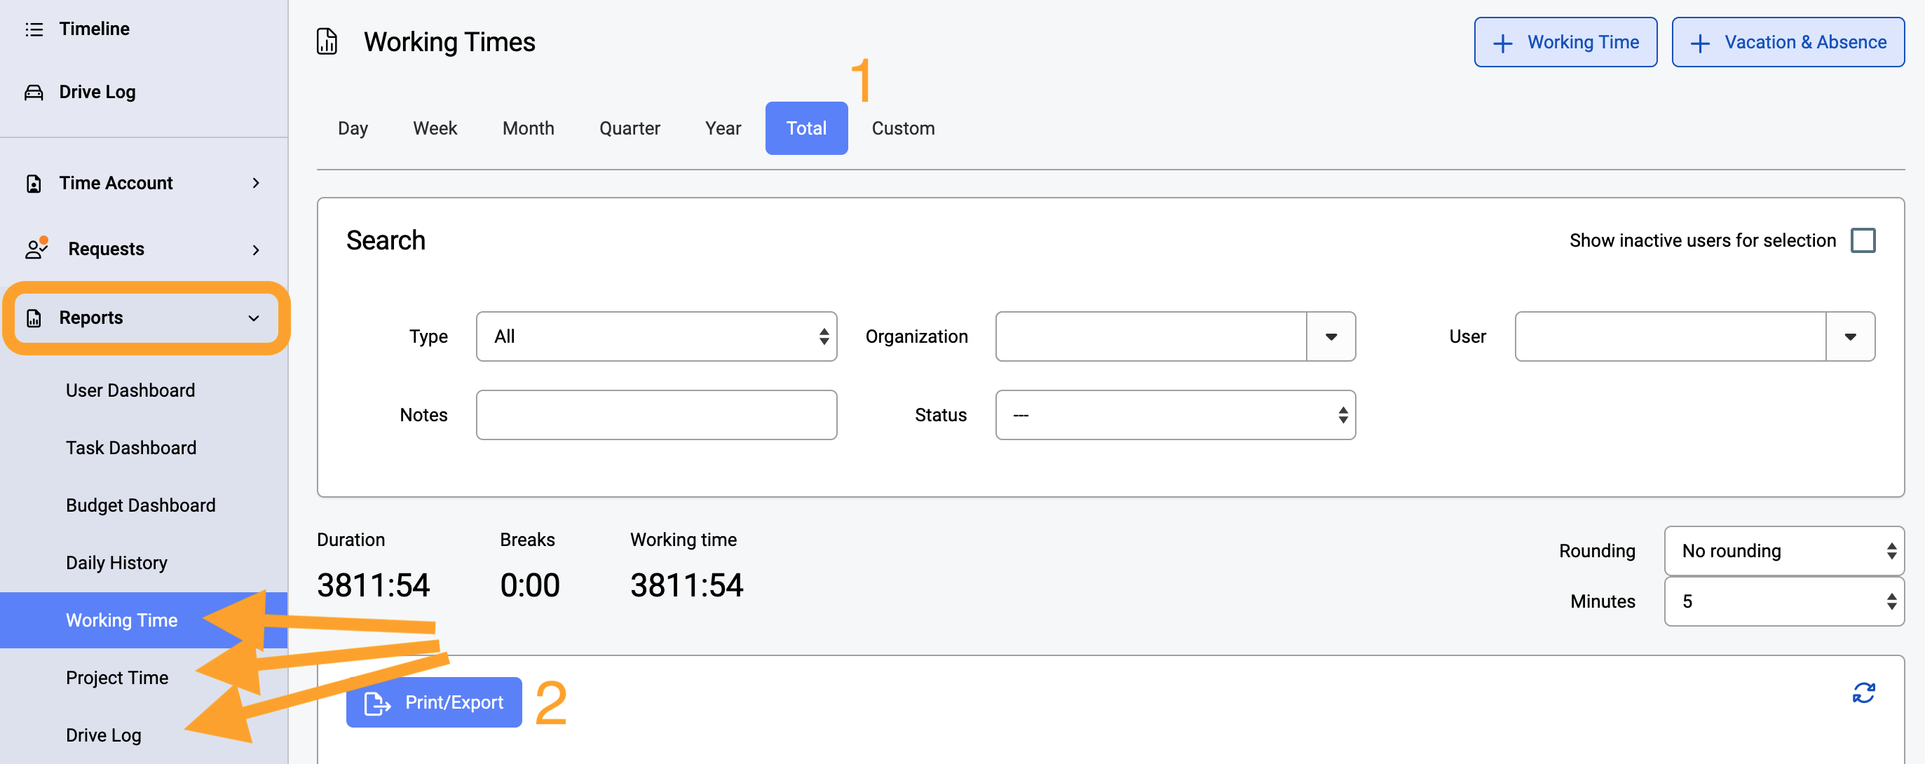The height and width of the screenshot is (764, 1925).
Task: Click the Search panel heading
Action: [386, 241]
